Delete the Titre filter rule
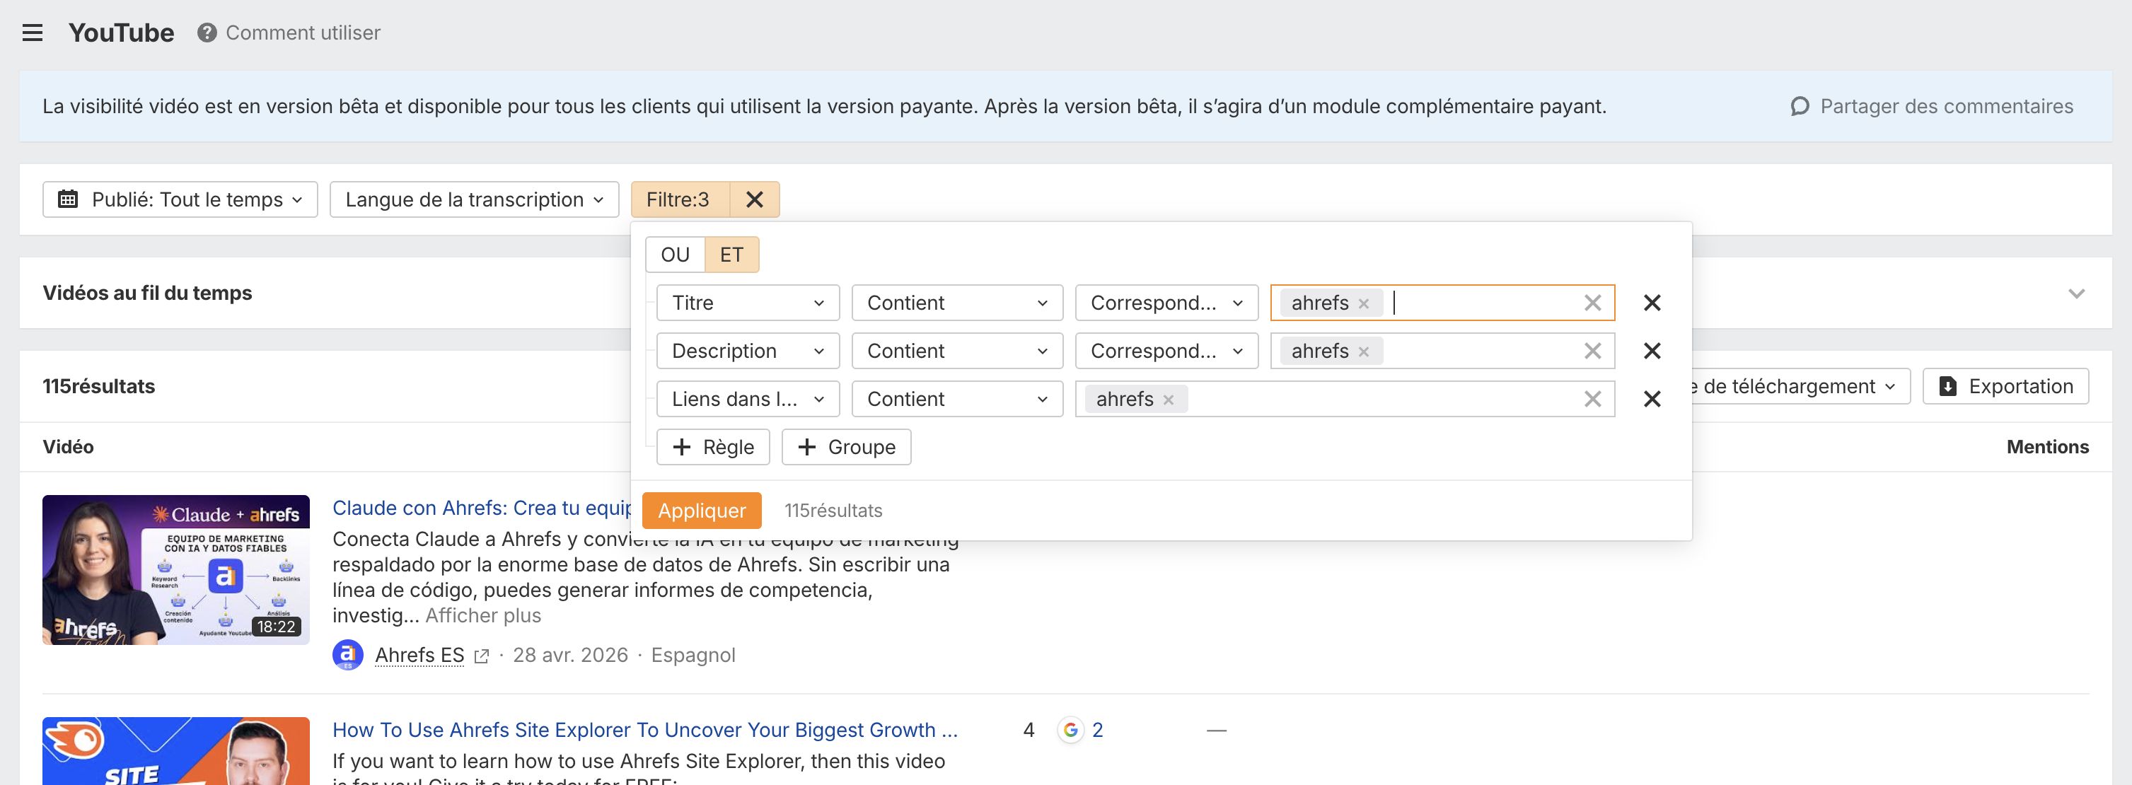Image resolution: width=2132 pixels, height=785 pixels. (x=1652, y=303)
